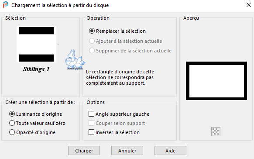Image resolution: width=254 pixels, height=159 pixels.
Task: Click the Siblings 1 selection name label
Action: coord(36,69)
